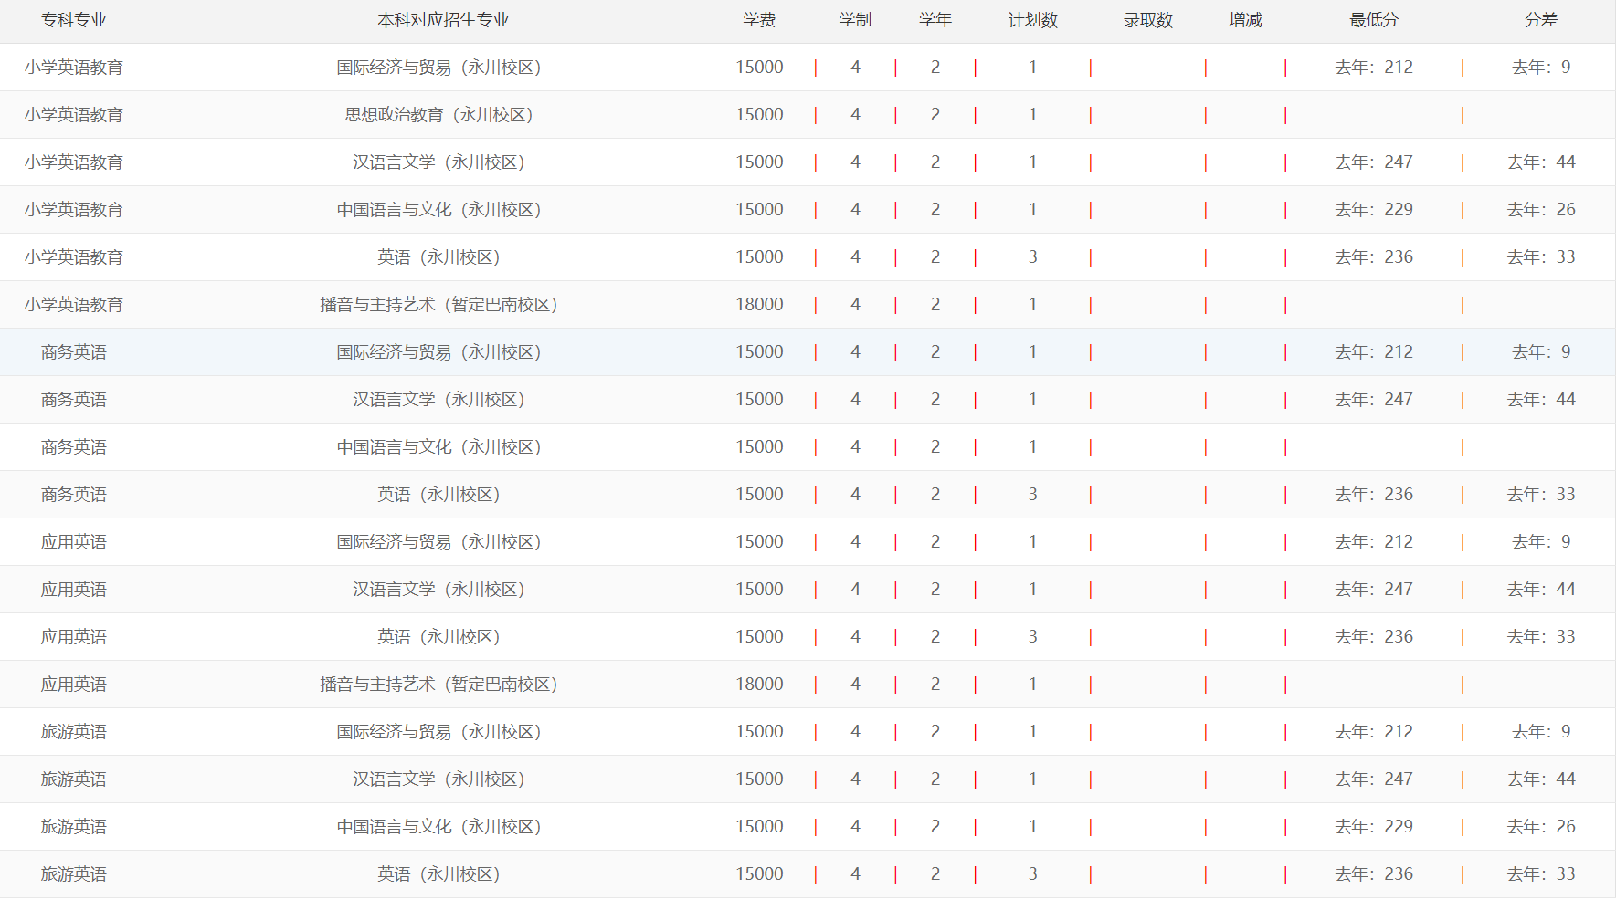Click 18000 tuition in the 小学英语教育 row
The width and height of the screenshot is (1616, 910).
tap(759, 305)
